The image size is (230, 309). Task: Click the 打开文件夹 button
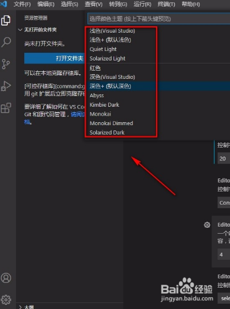(x=55, y=58)
